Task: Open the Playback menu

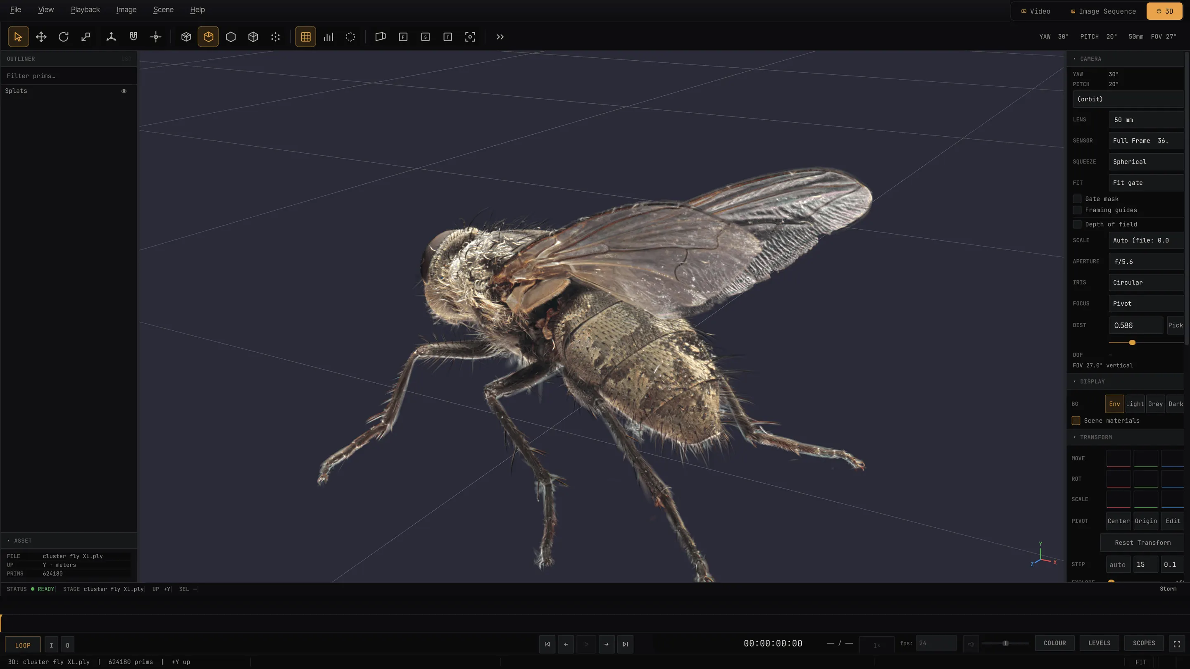Action: (x=85, y=9)
